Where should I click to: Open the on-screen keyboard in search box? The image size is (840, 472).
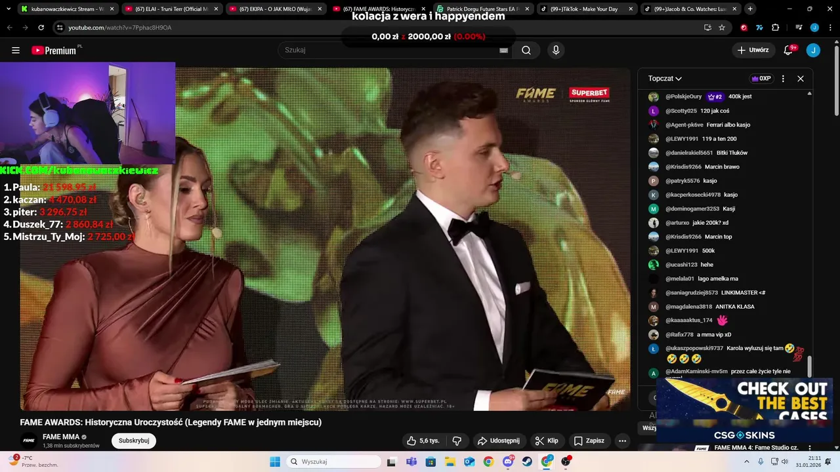pos(503,50)
